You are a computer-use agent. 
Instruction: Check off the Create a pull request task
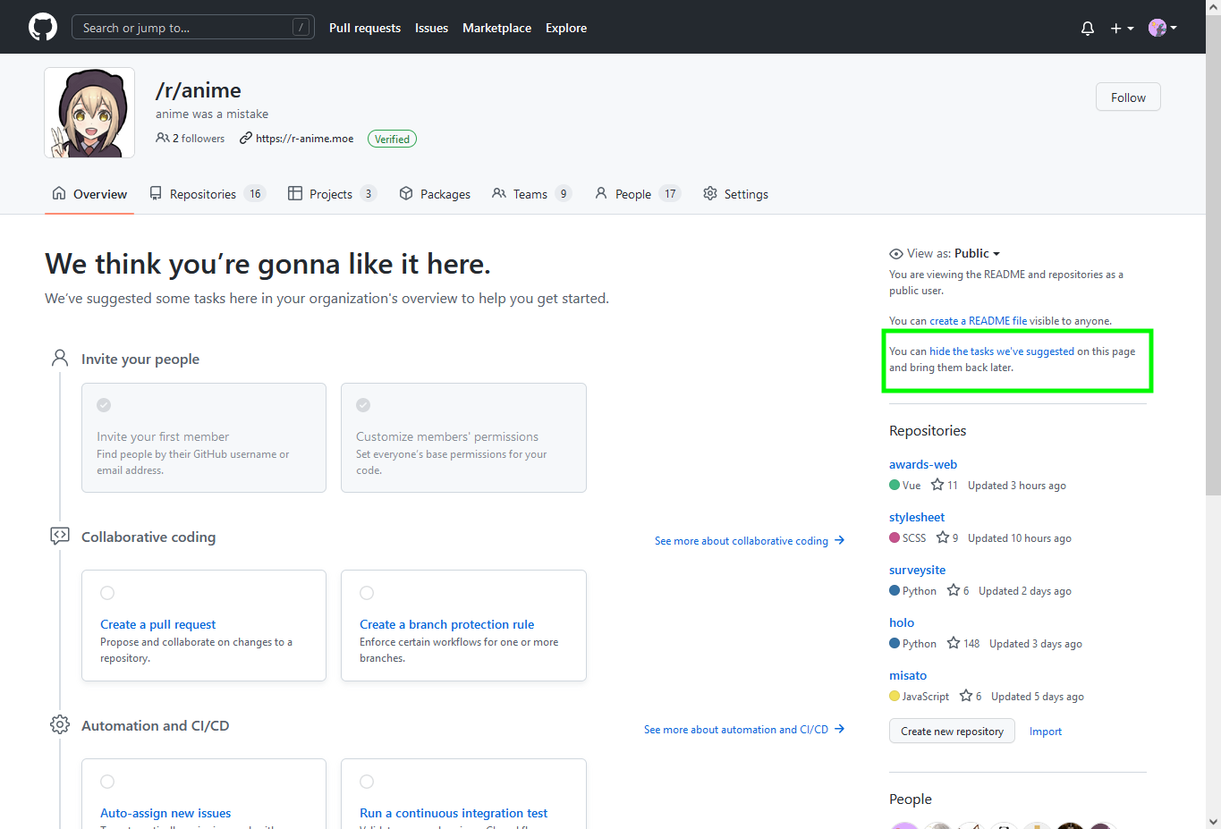pyautogui.click(x=107, y=592)
